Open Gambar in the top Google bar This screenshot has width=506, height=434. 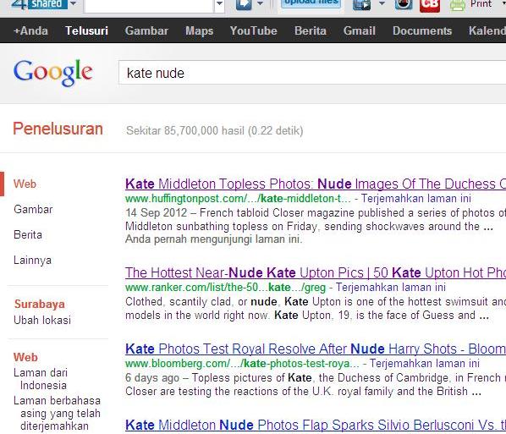click(146, 30)
